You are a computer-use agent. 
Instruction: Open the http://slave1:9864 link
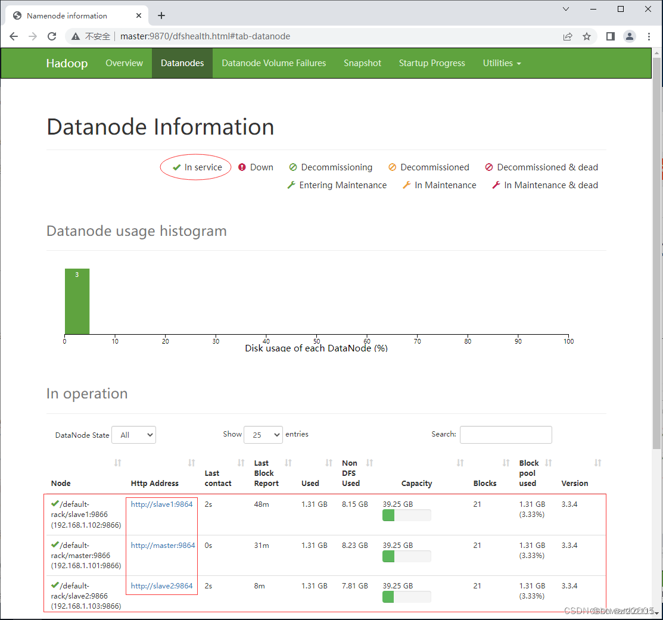click(161, 504)
